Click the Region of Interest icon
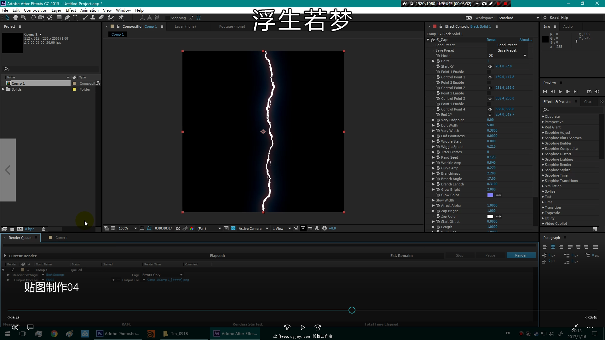This screenshot has width=605, height=340. pos(226,229)
